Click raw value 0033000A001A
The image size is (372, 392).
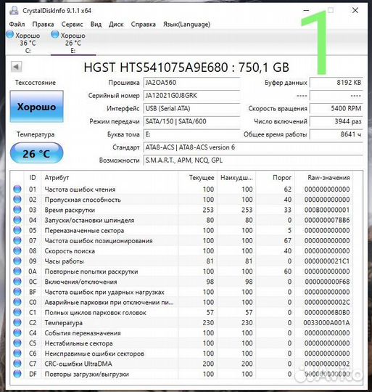[x=326, y=323]
